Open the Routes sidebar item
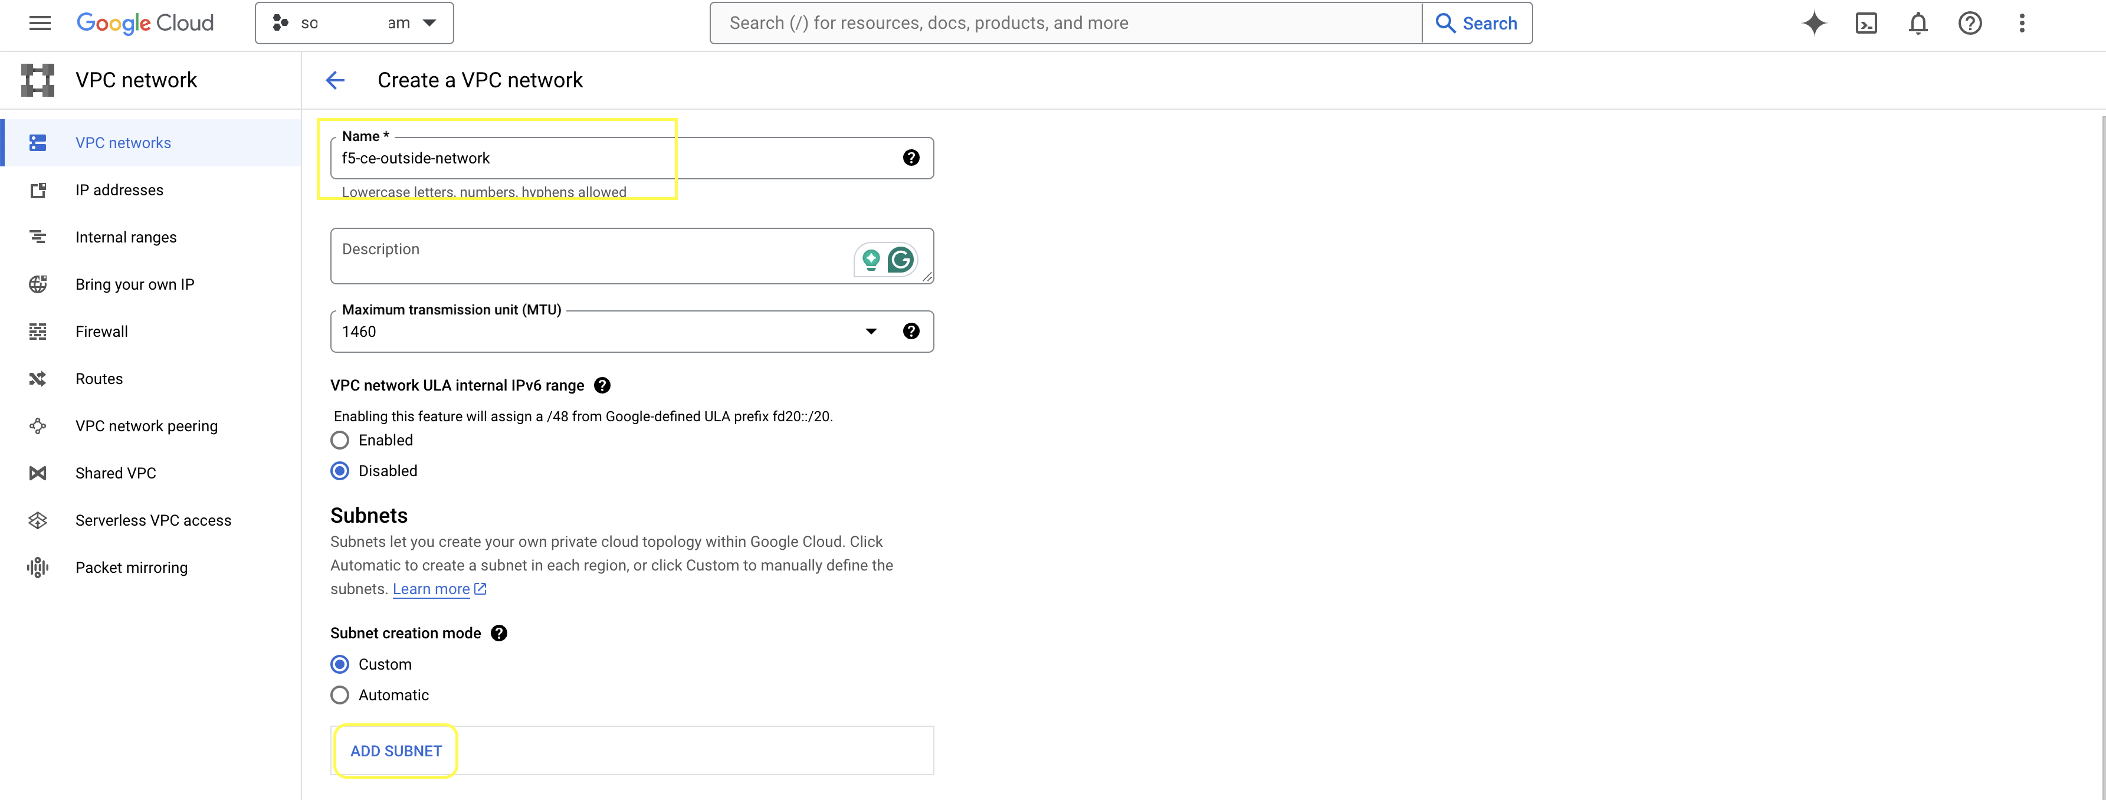 (x=99, y=379)
